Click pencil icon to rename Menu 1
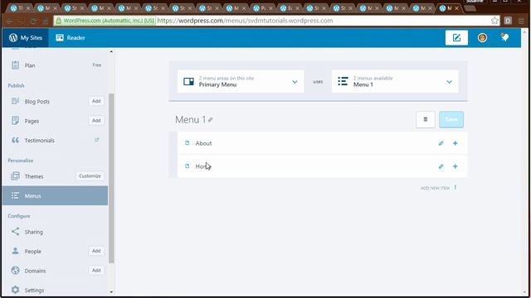Image resolution: width=531 pixels, height=298 pixels. coord(211,119)
